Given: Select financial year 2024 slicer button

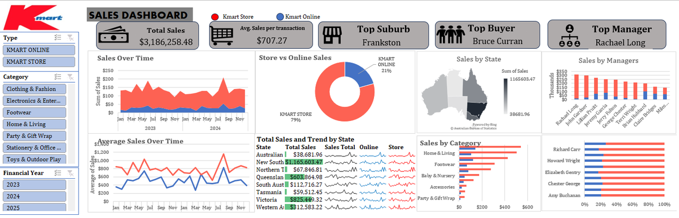Looking at the screenshot, I should (x=34, y=196).
